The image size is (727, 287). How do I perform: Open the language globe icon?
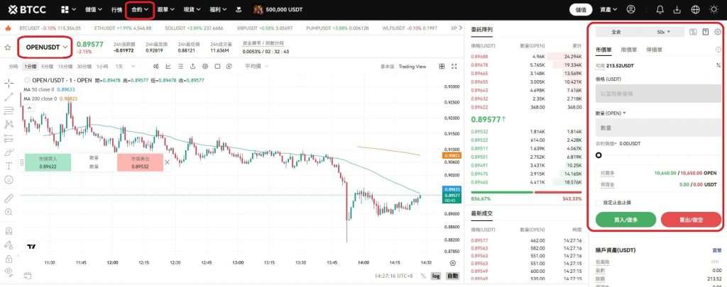point(695,9)
